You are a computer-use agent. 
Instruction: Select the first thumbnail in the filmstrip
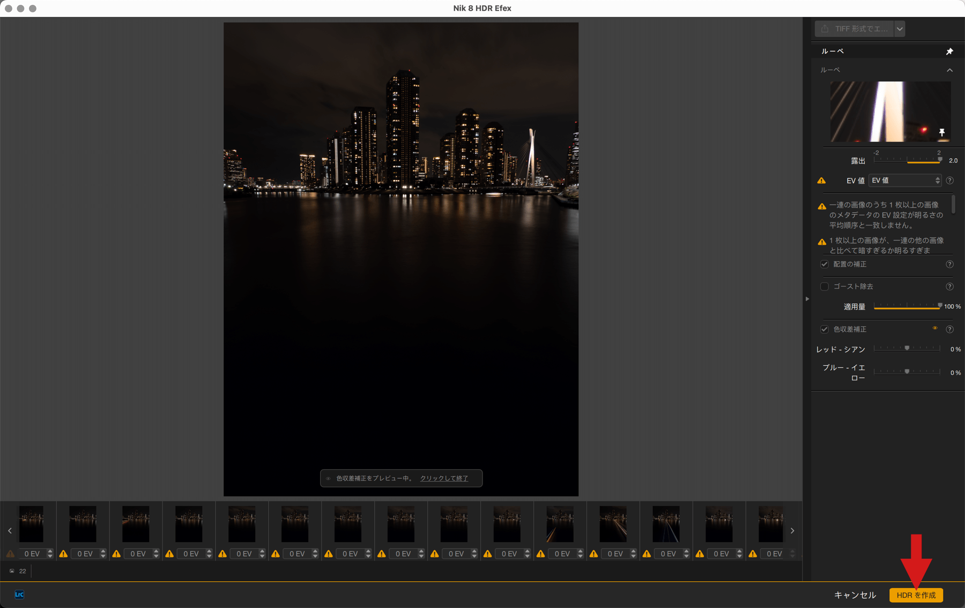point(31,524)
